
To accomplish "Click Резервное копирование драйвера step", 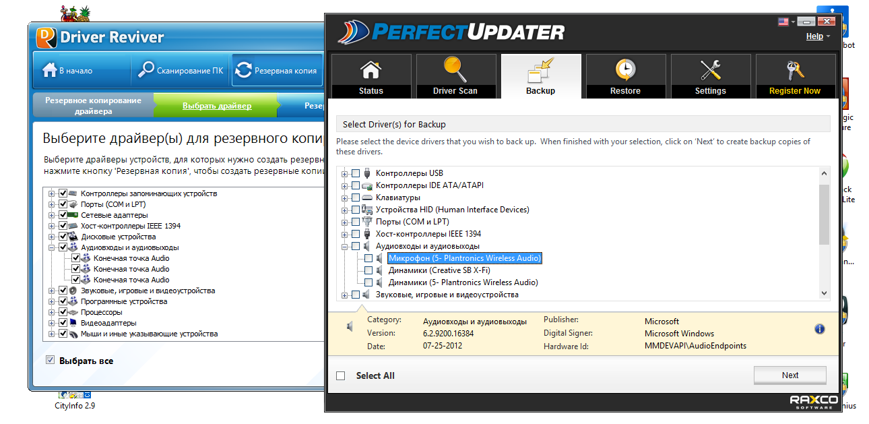I will (94, 105).
